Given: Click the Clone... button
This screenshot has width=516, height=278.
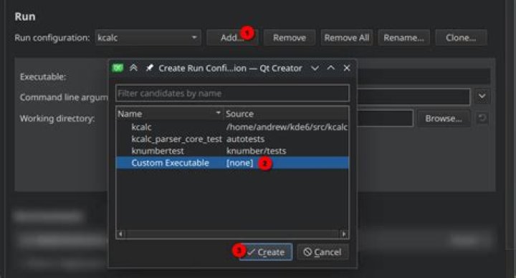Looking at the screenshot, I should click(x=461, y=38).
